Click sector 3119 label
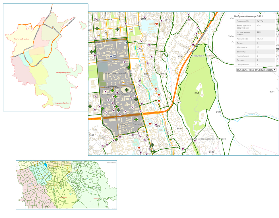This screenshot has height=218, width=279. pos(179,128)
